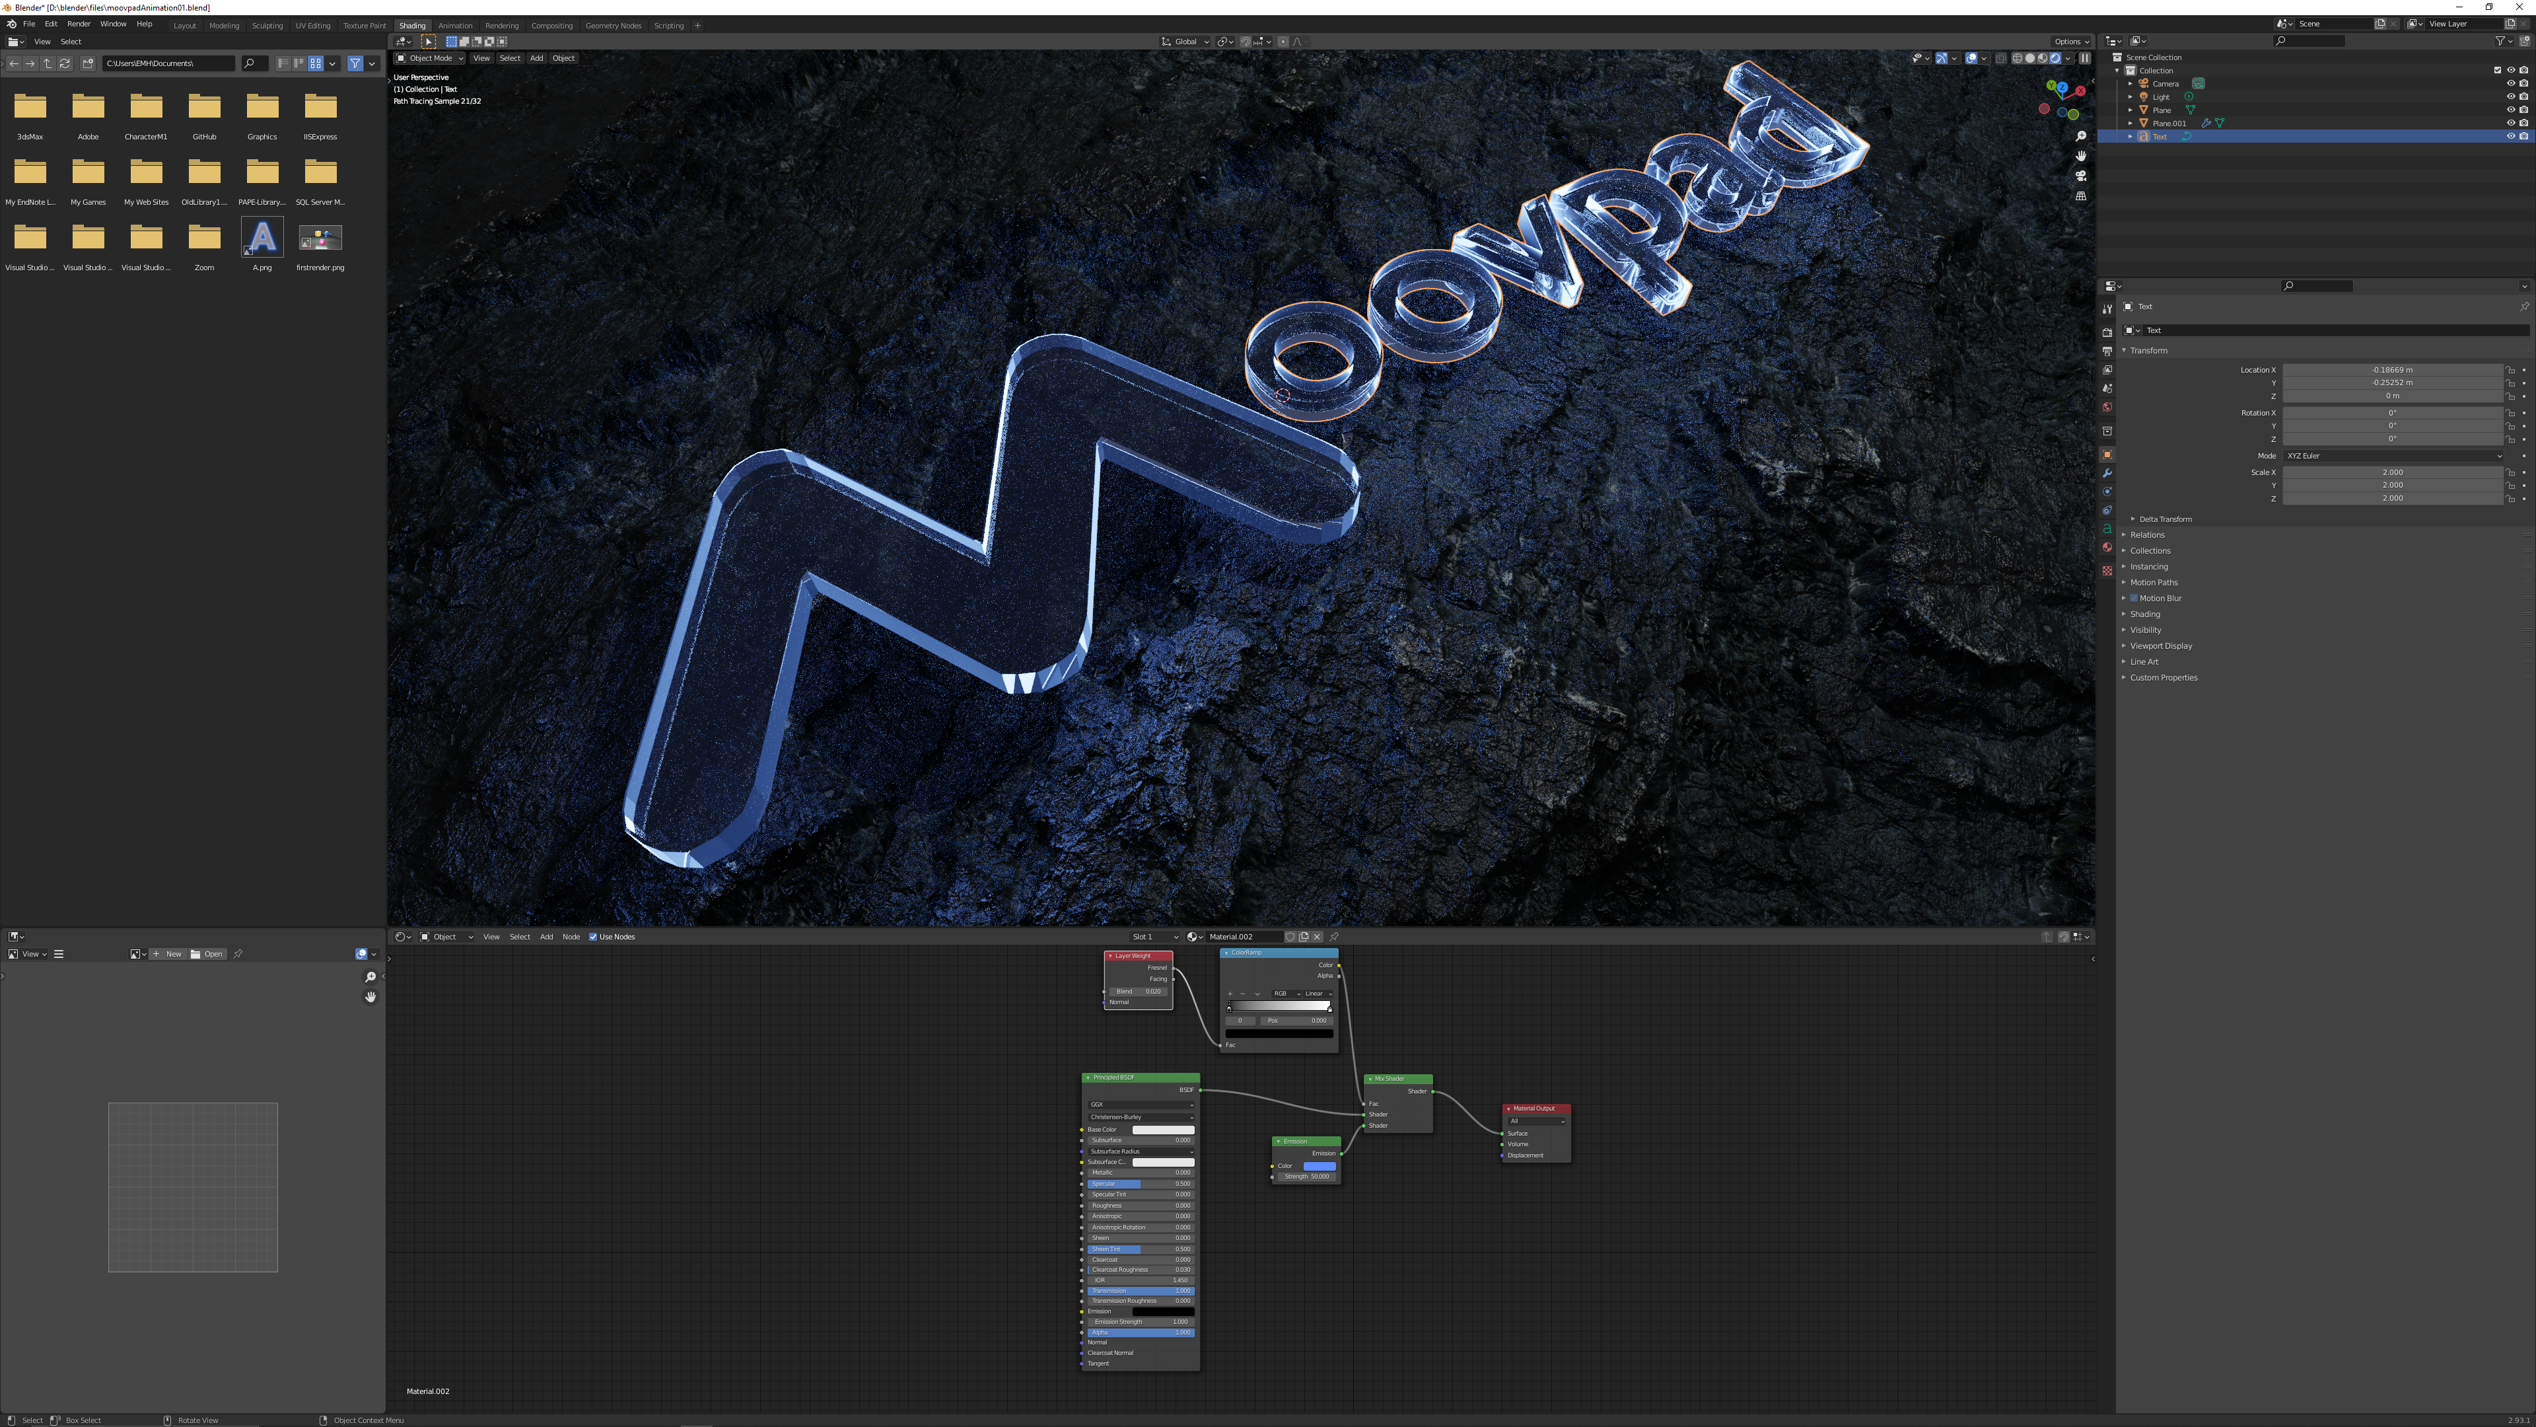
Task: Hide the Camera object in viewport
Action: pos(2510,84)
